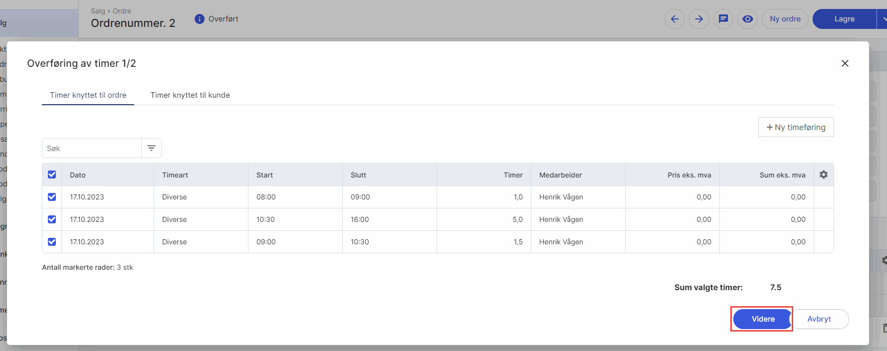Sort by the Dato column header

click(78, 175)
